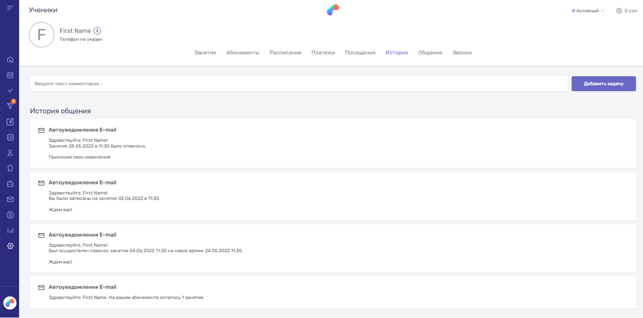Image resolution: width=643 pixels, height=318 pixels.
Task: Click the edit note icon in sidebar
Action: click(9, 122)
